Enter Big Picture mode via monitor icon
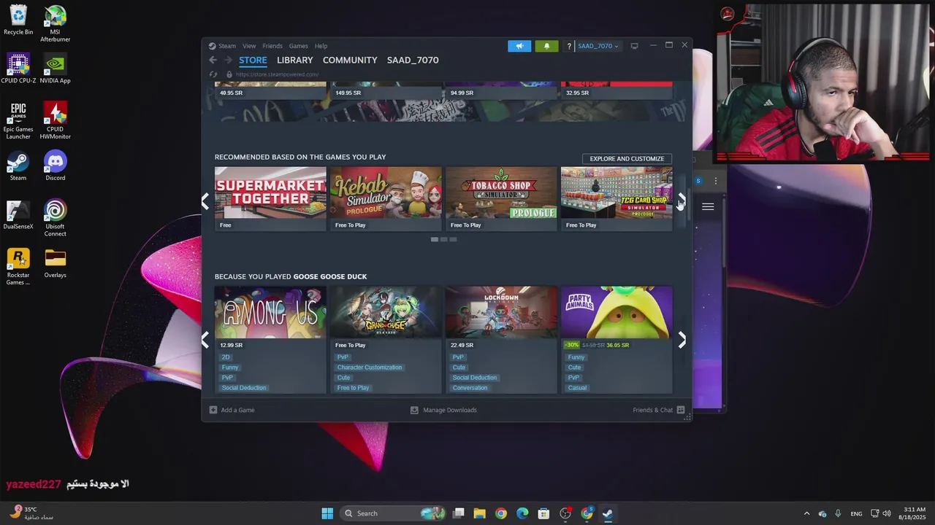This screenshot has height=525, width=935. [x=634, y=46]
